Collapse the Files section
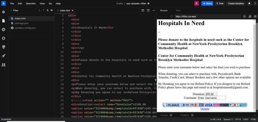The height and width of the screenshot is (122, 258). pyautogui.click(x=11, y=10)
